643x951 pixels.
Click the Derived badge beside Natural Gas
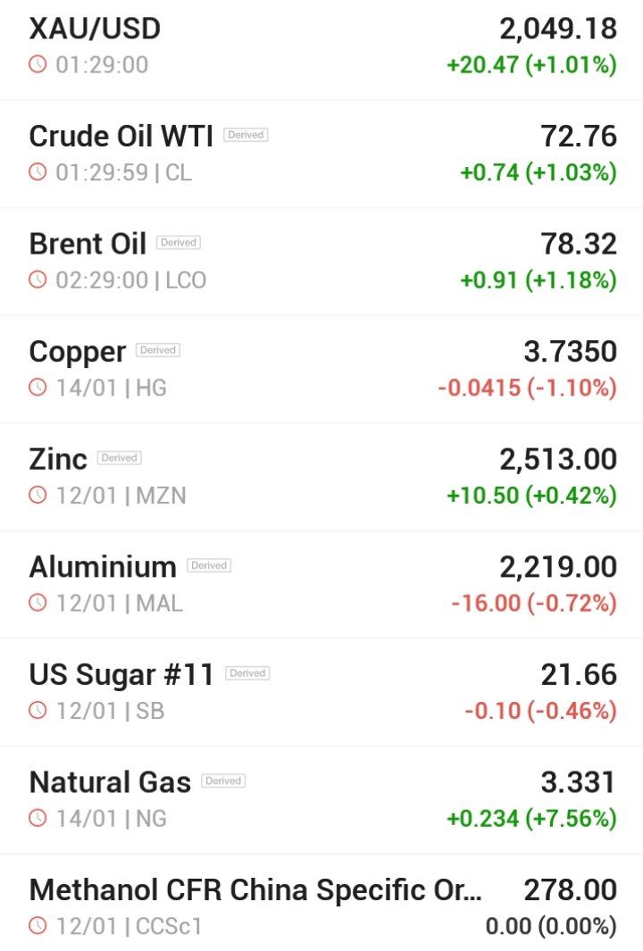223,780
